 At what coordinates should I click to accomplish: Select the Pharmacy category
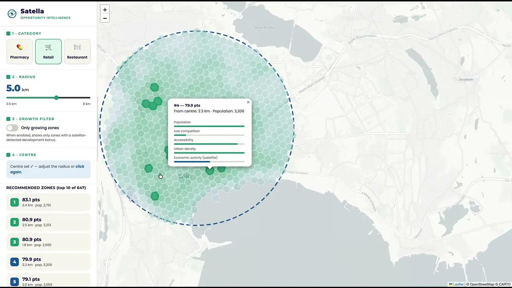(x=20, y=52)
